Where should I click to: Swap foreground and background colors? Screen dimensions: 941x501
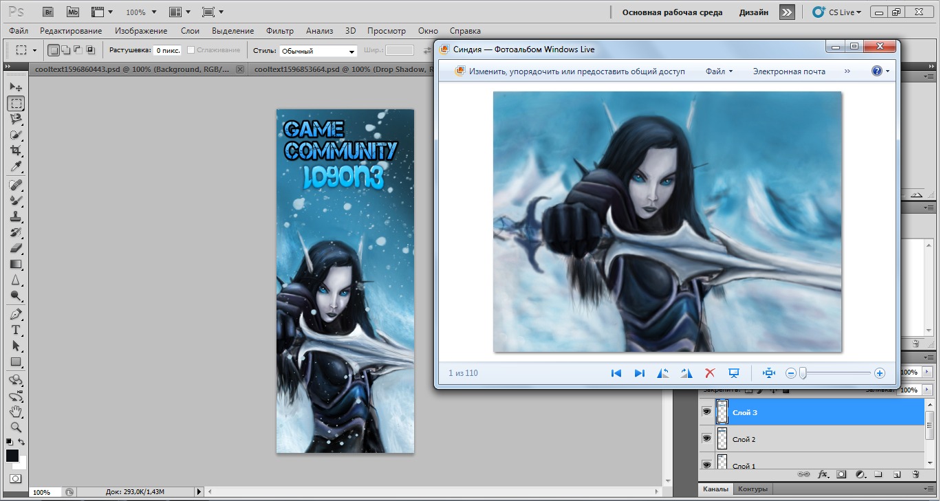(x=22, y=442)
